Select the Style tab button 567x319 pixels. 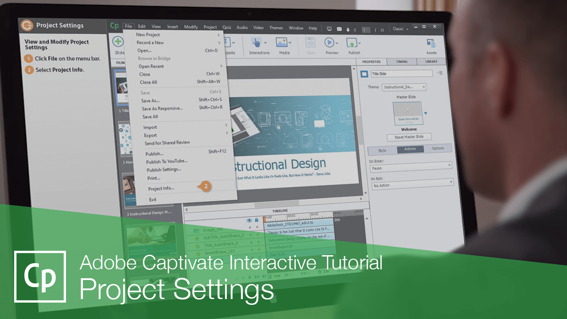[x=382, y=150]
